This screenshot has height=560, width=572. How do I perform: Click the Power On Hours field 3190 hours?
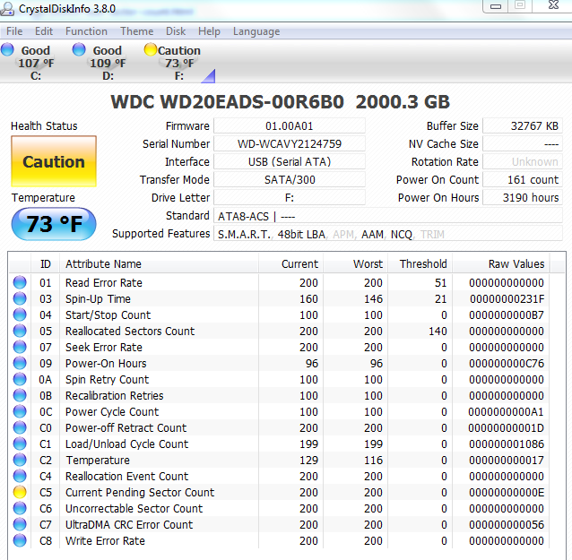[523, 198]
